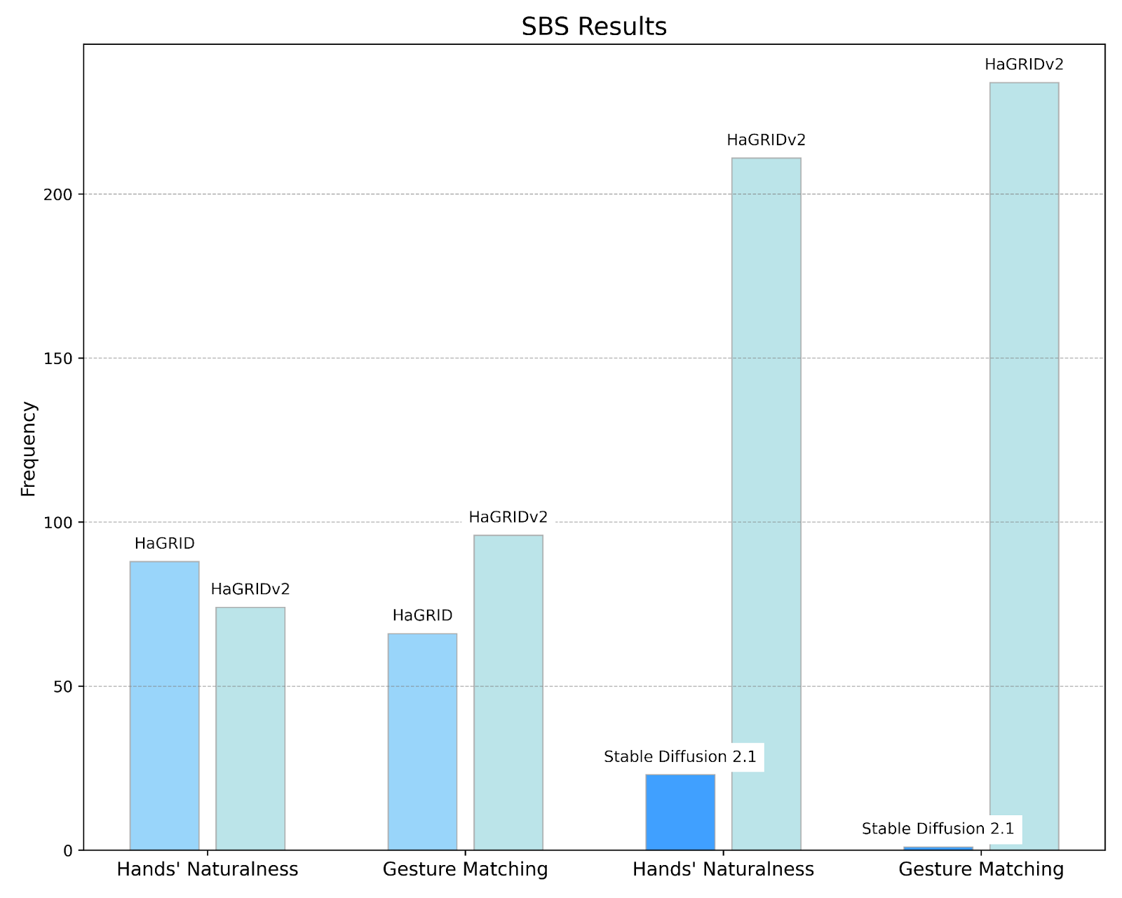Select the "HaGRIDv2" label above the tallest bar

pyautogui.click(x=1025, y=65)
